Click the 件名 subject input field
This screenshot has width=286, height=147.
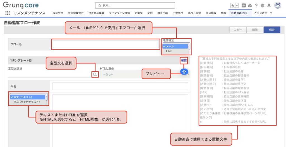(x=121, y=86)
